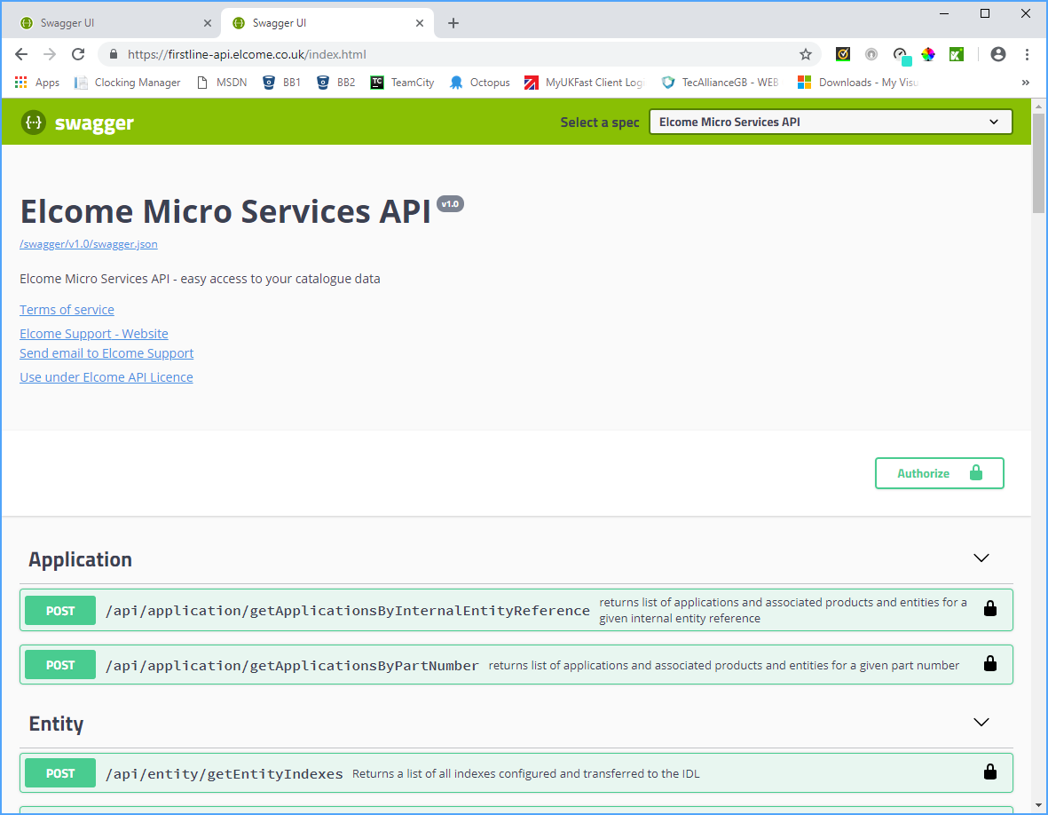The width and height of the screenshot is (1048, 815).
Task: Open the /swagger/v1.0/swagger.json link
Action: point(89,244)
